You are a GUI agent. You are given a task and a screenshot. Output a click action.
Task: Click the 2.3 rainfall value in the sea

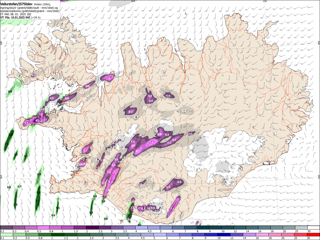(x=38, y=192)
